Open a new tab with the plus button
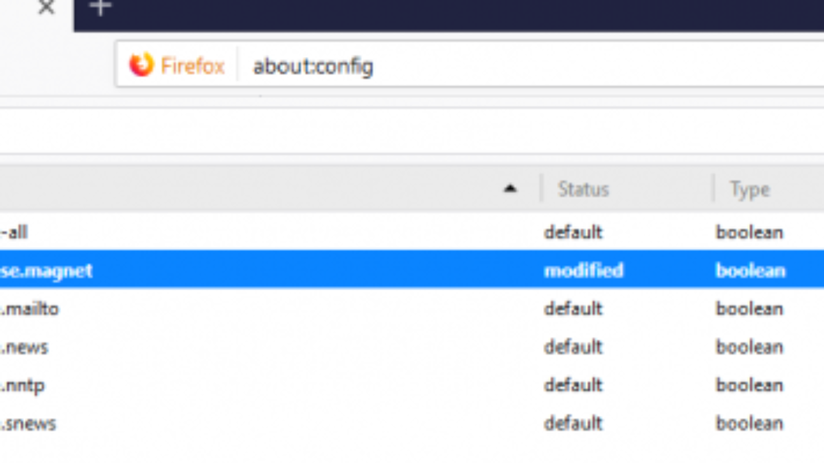Screen dimensions: 824x463 101,8
